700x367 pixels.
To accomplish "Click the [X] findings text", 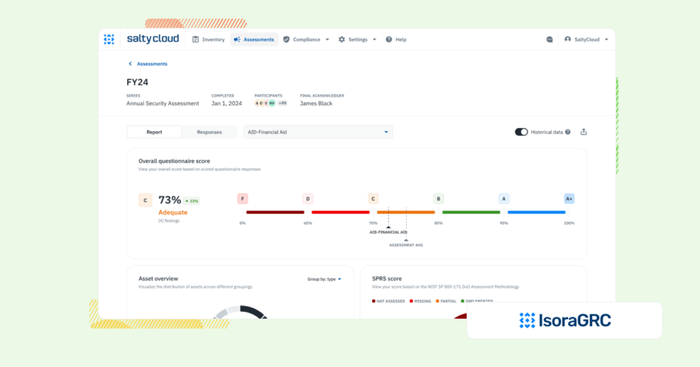I will [169, 221].
